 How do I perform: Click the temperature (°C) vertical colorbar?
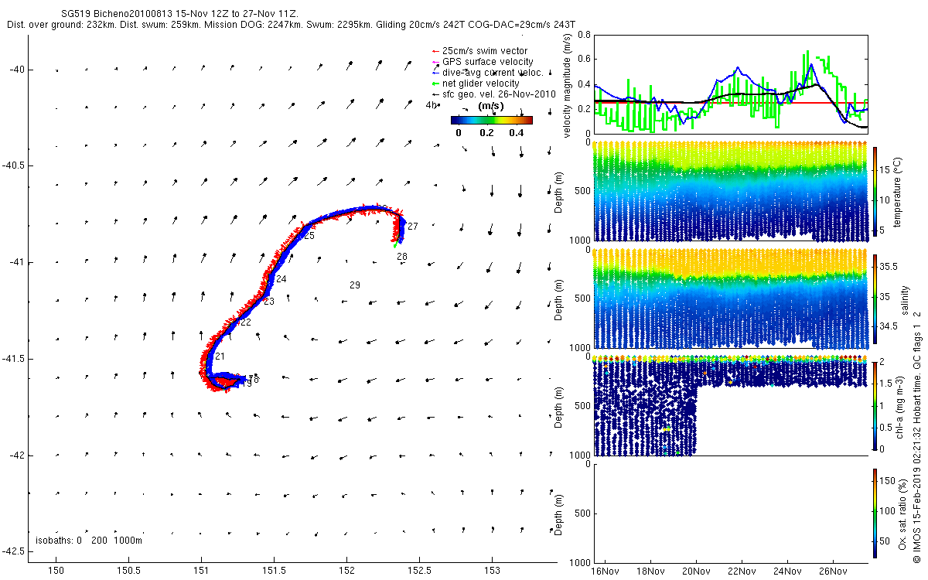(x=875, y=190)
